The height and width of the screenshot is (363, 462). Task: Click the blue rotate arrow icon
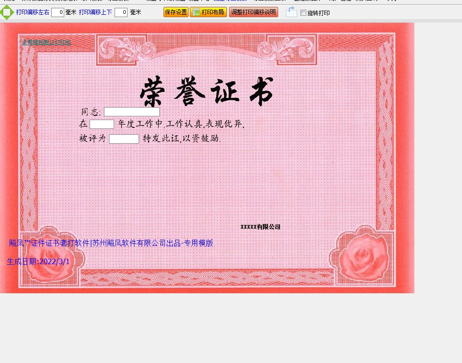(291, 12)
